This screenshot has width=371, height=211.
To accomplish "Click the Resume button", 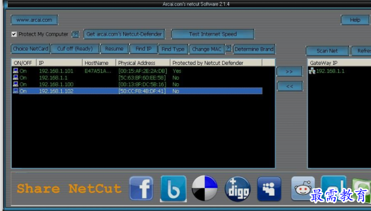I will 115,49.
